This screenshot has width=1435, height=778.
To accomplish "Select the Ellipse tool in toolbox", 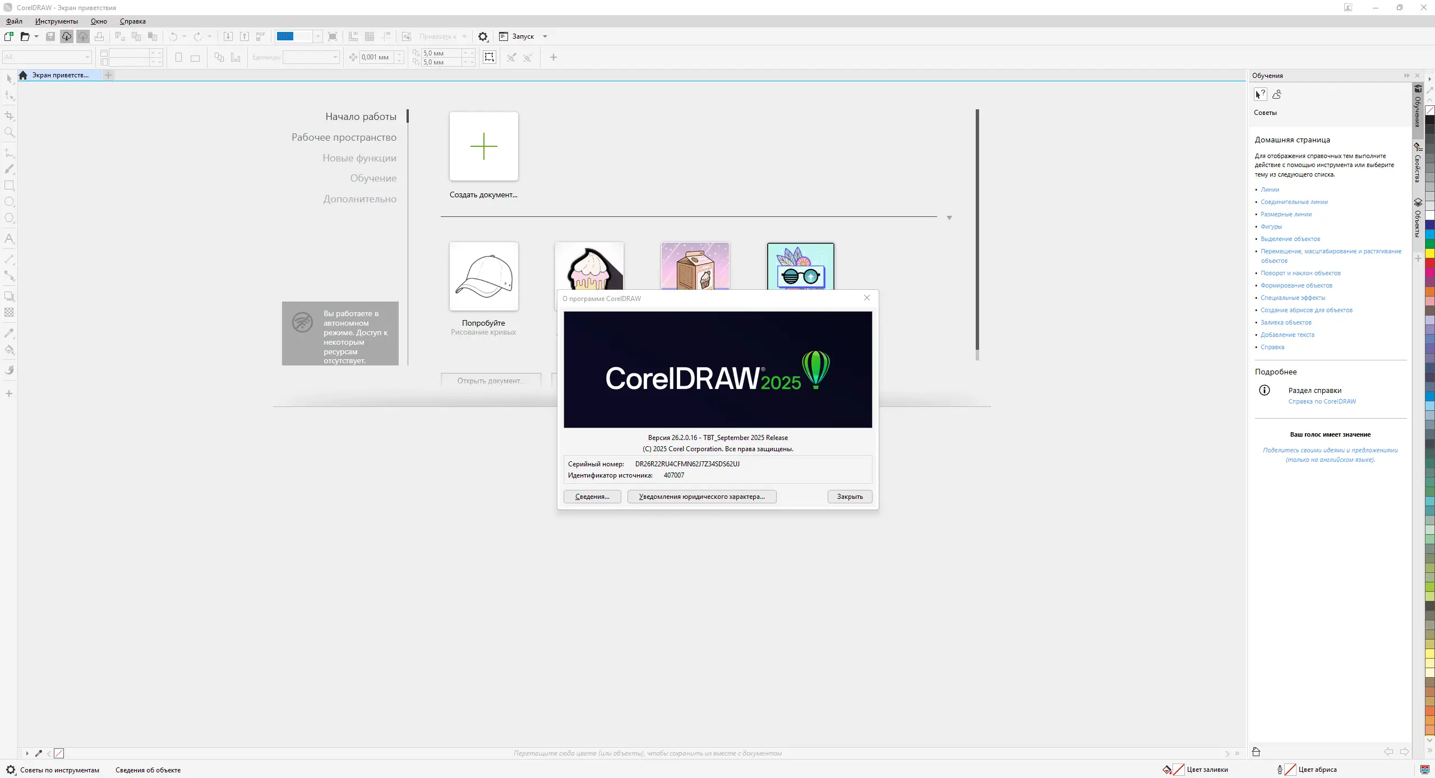I will (9, 202).
